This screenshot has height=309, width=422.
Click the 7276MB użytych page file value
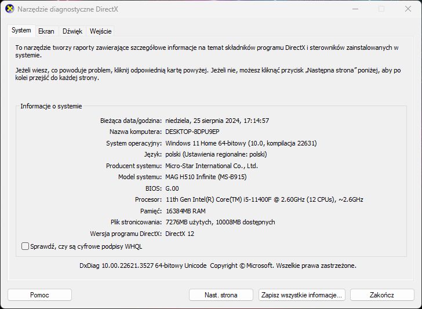220,222
